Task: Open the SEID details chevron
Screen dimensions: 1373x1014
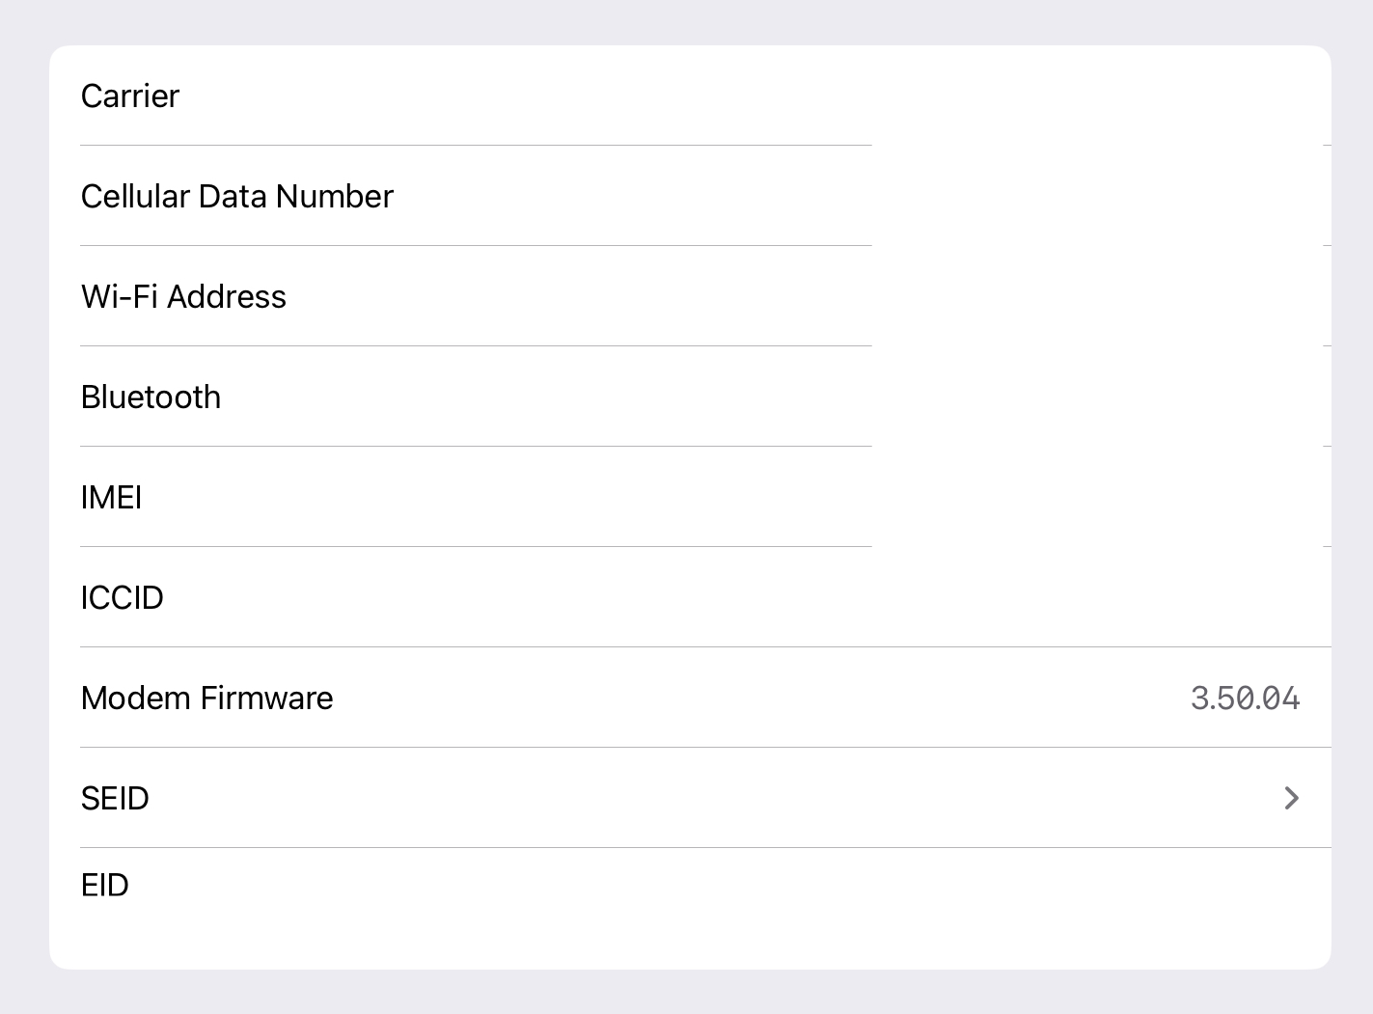Action: pyautogui.click(x=1291, y=798)
